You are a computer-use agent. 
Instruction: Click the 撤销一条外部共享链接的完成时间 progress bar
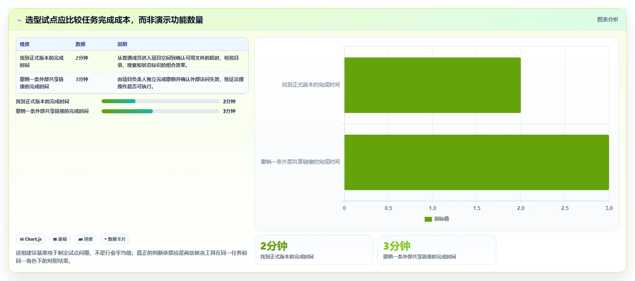pos(161,111)
